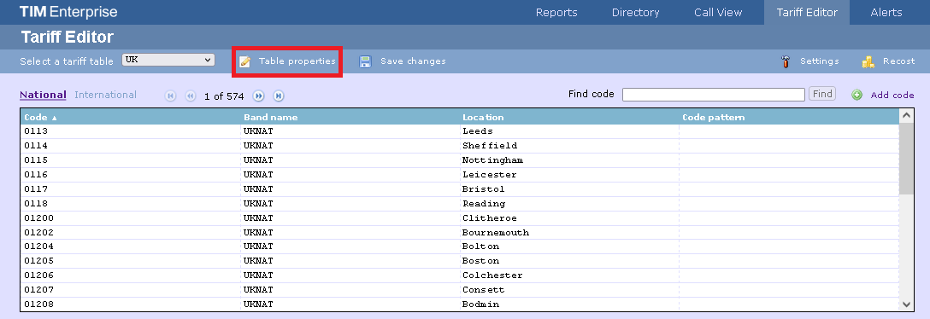The height and width of the screenshot is (319, 930).
Task: Select code 01206 cell
Action: [131, 275]
